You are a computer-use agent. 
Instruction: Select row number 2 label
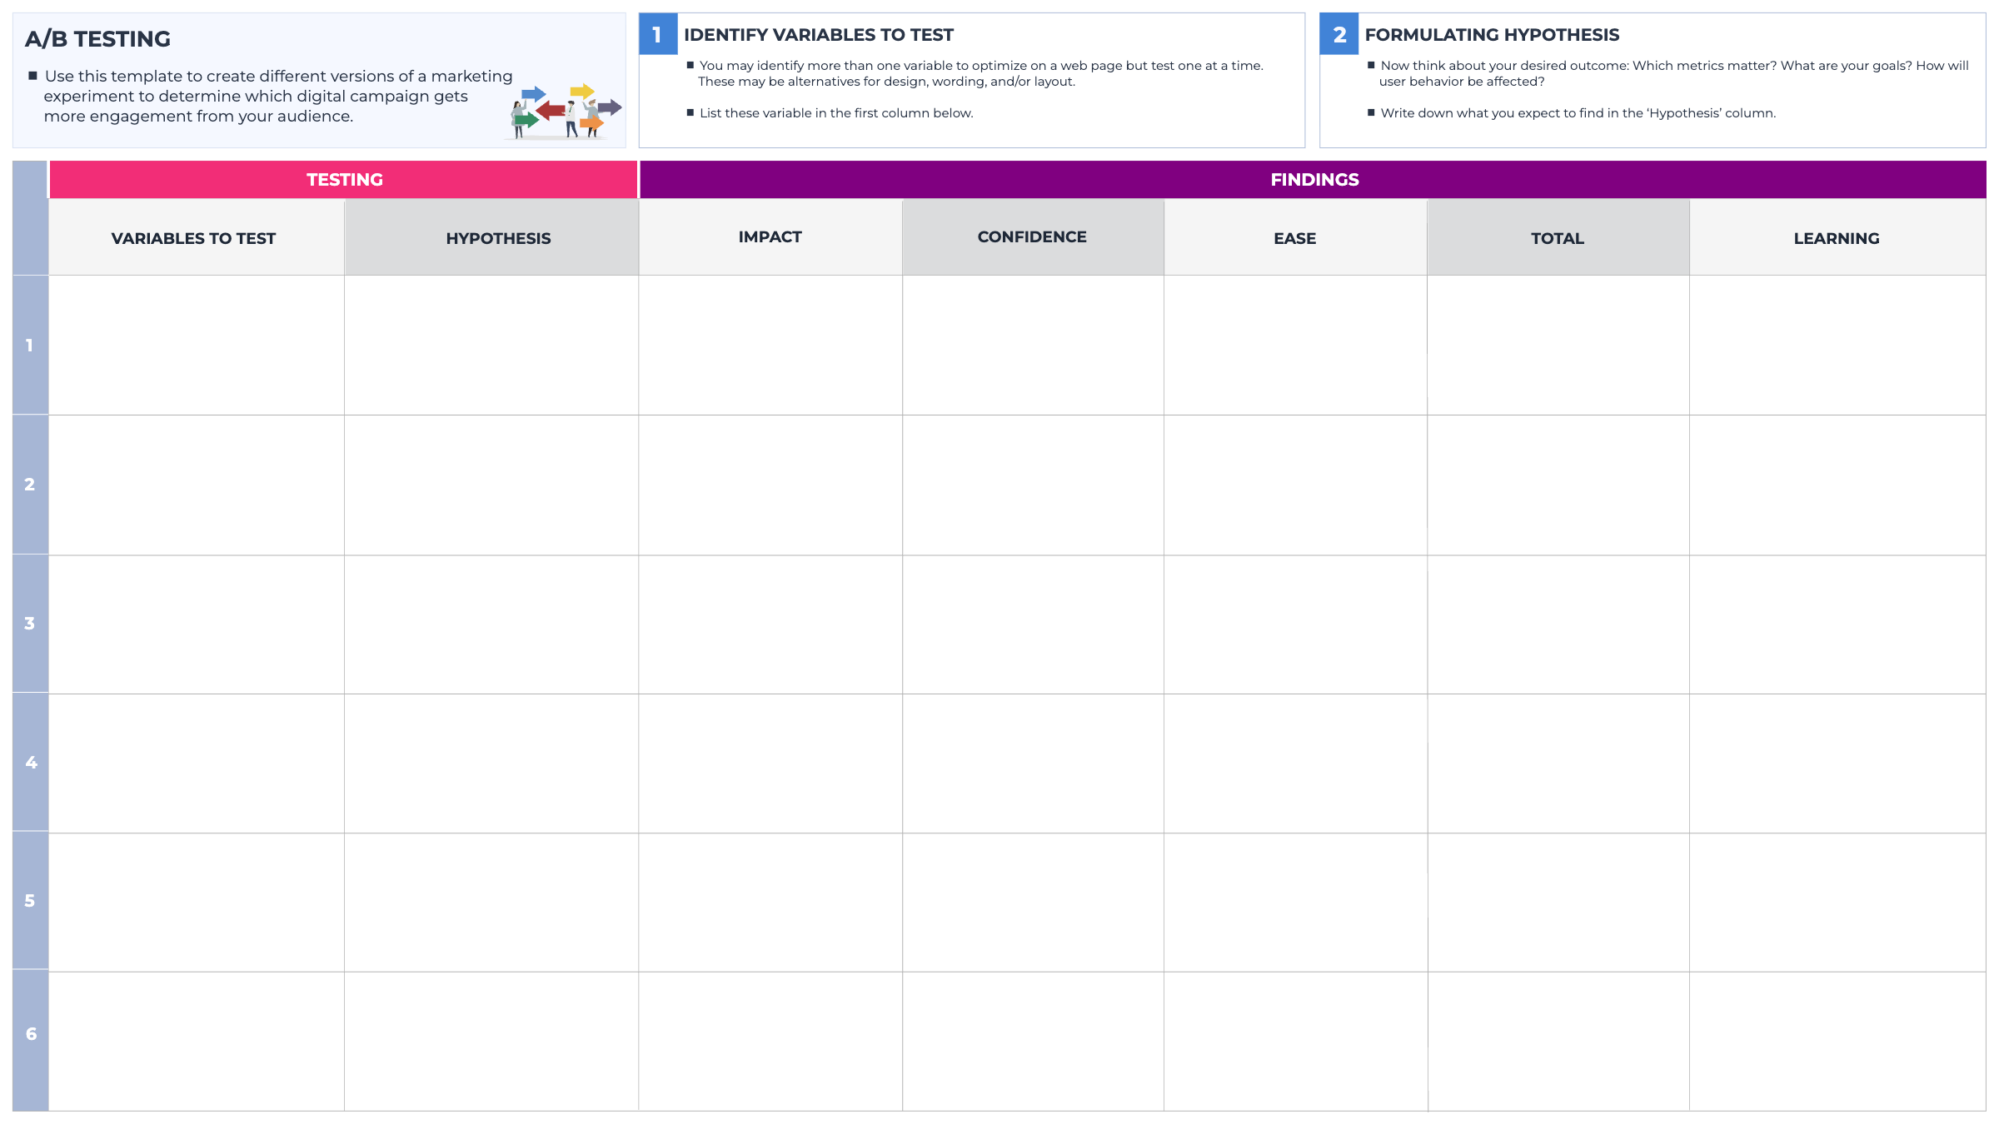(30, 485)
